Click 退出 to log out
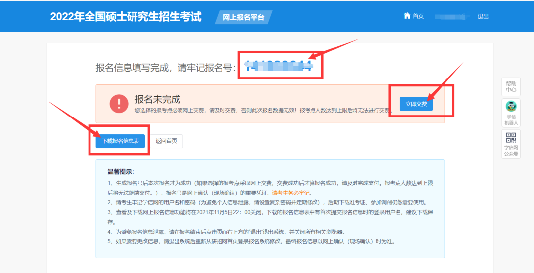Screen dimensions: 534x273 click(483, 16)
